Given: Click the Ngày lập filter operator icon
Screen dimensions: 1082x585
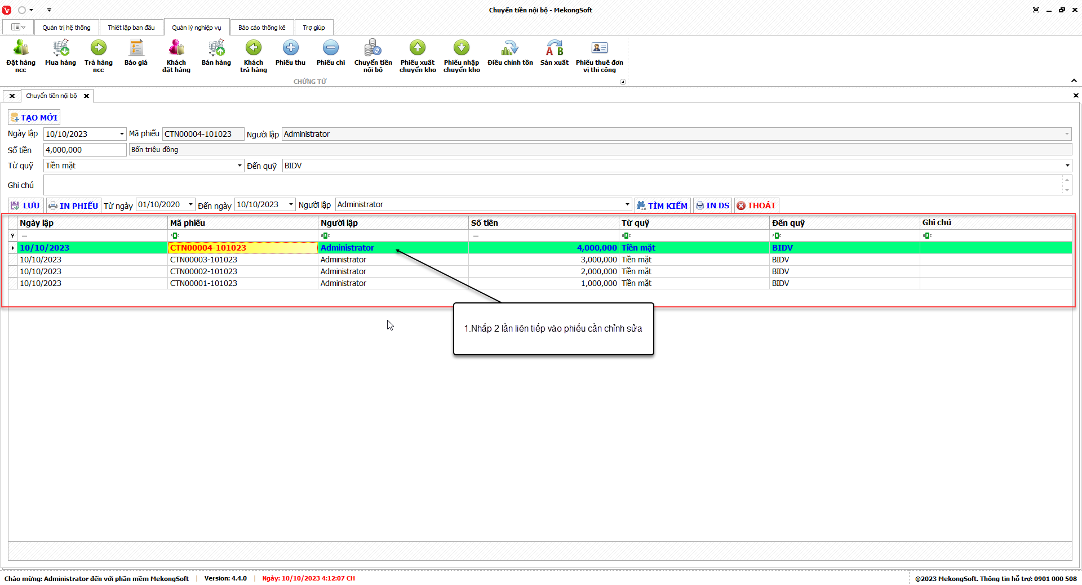Looking at the screenshot, I should pos(24,235).
